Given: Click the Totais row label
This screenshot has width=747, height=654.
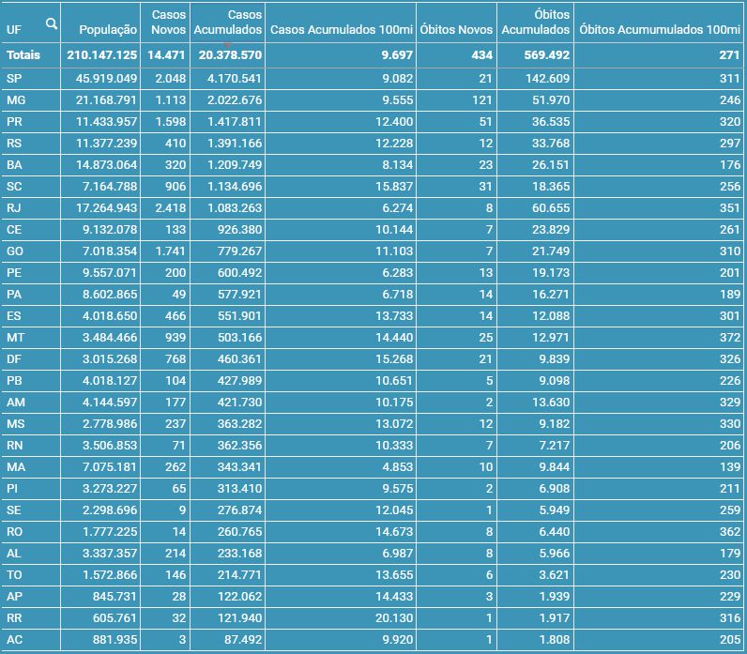Looking at the screenshot, I should click(x=23, y=56).
